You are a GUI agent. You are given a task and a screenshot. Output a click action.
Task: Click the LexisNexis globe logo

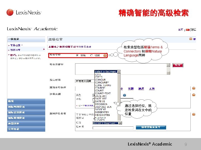coord(10,12)
